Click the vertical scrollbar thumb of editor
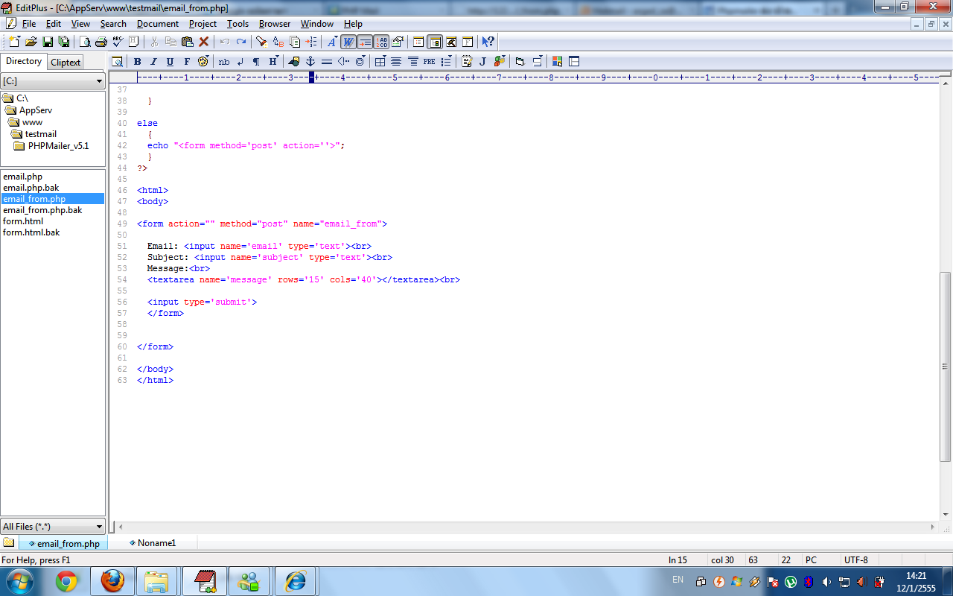Viewport: 953px width, 596px height. pyautogui.click(x=946, y=367)
